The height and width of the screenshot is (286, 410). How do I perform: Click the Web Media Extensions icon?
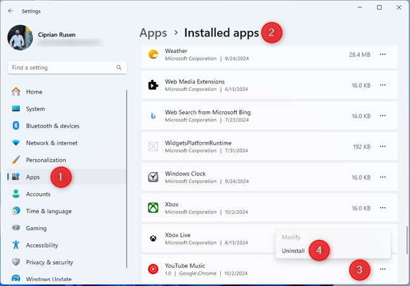pos(153,85)
